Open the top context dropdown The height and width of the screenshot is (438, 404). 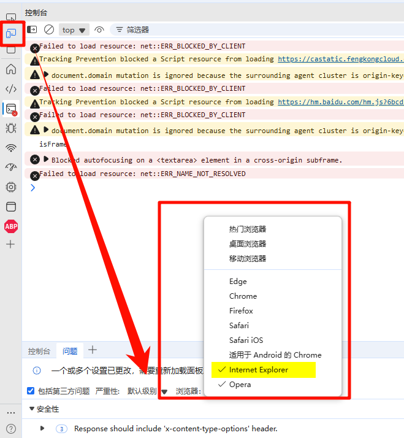click(x=74, y=29)
